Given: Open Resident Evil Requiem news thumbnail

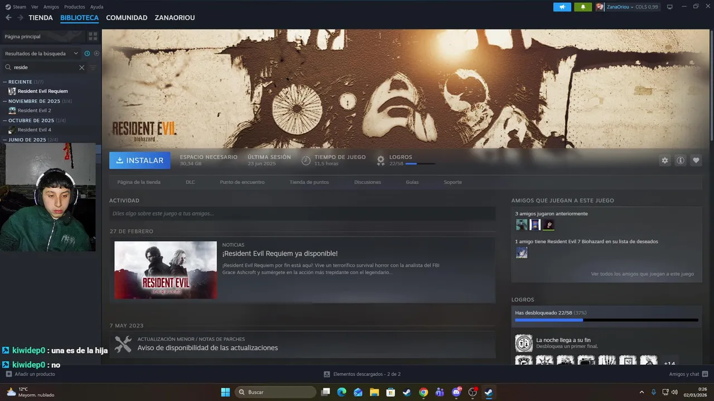Looking at the screenshot, I should (x=166, y=270).
